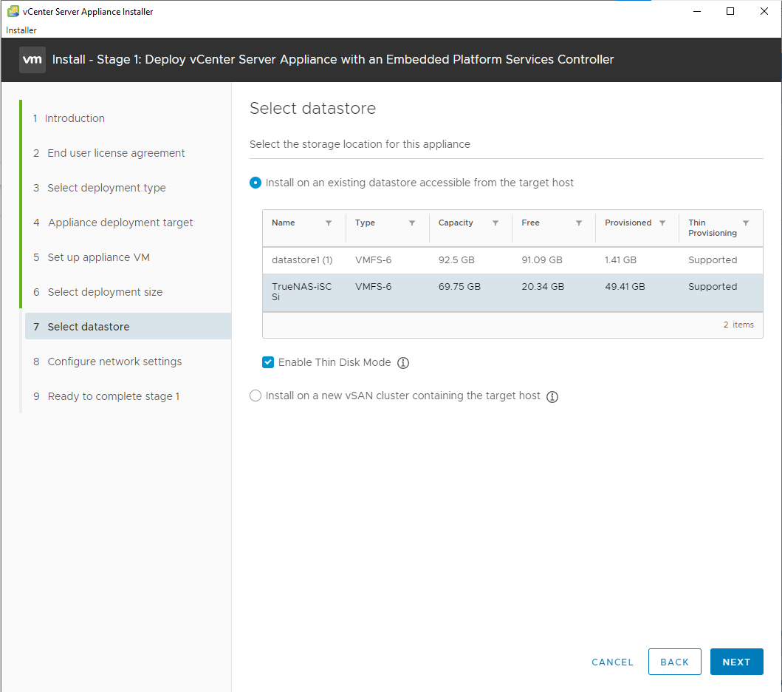This screenshot has height=692, width=782.
Task: Click the 1.41 GB provisioned cell
Action: [x=620, y=260]
